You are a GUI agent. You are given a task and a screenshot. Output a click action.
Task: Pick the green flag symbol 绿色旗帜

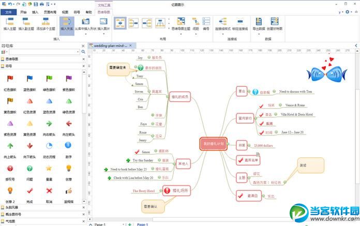pyautogui.click(x=49, y=79)
